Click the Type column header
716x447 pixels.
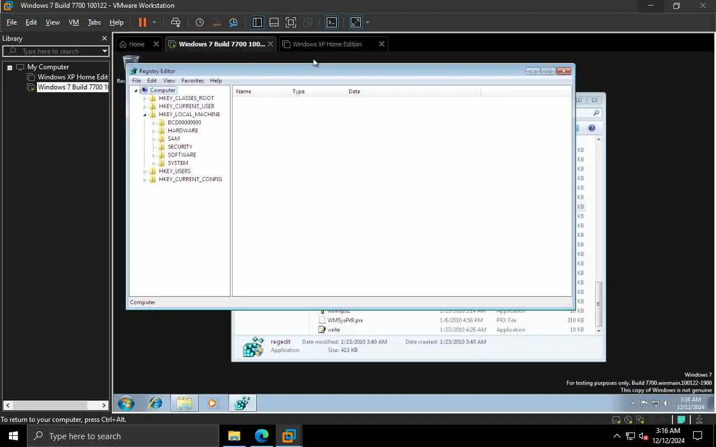tap(317, 91)
